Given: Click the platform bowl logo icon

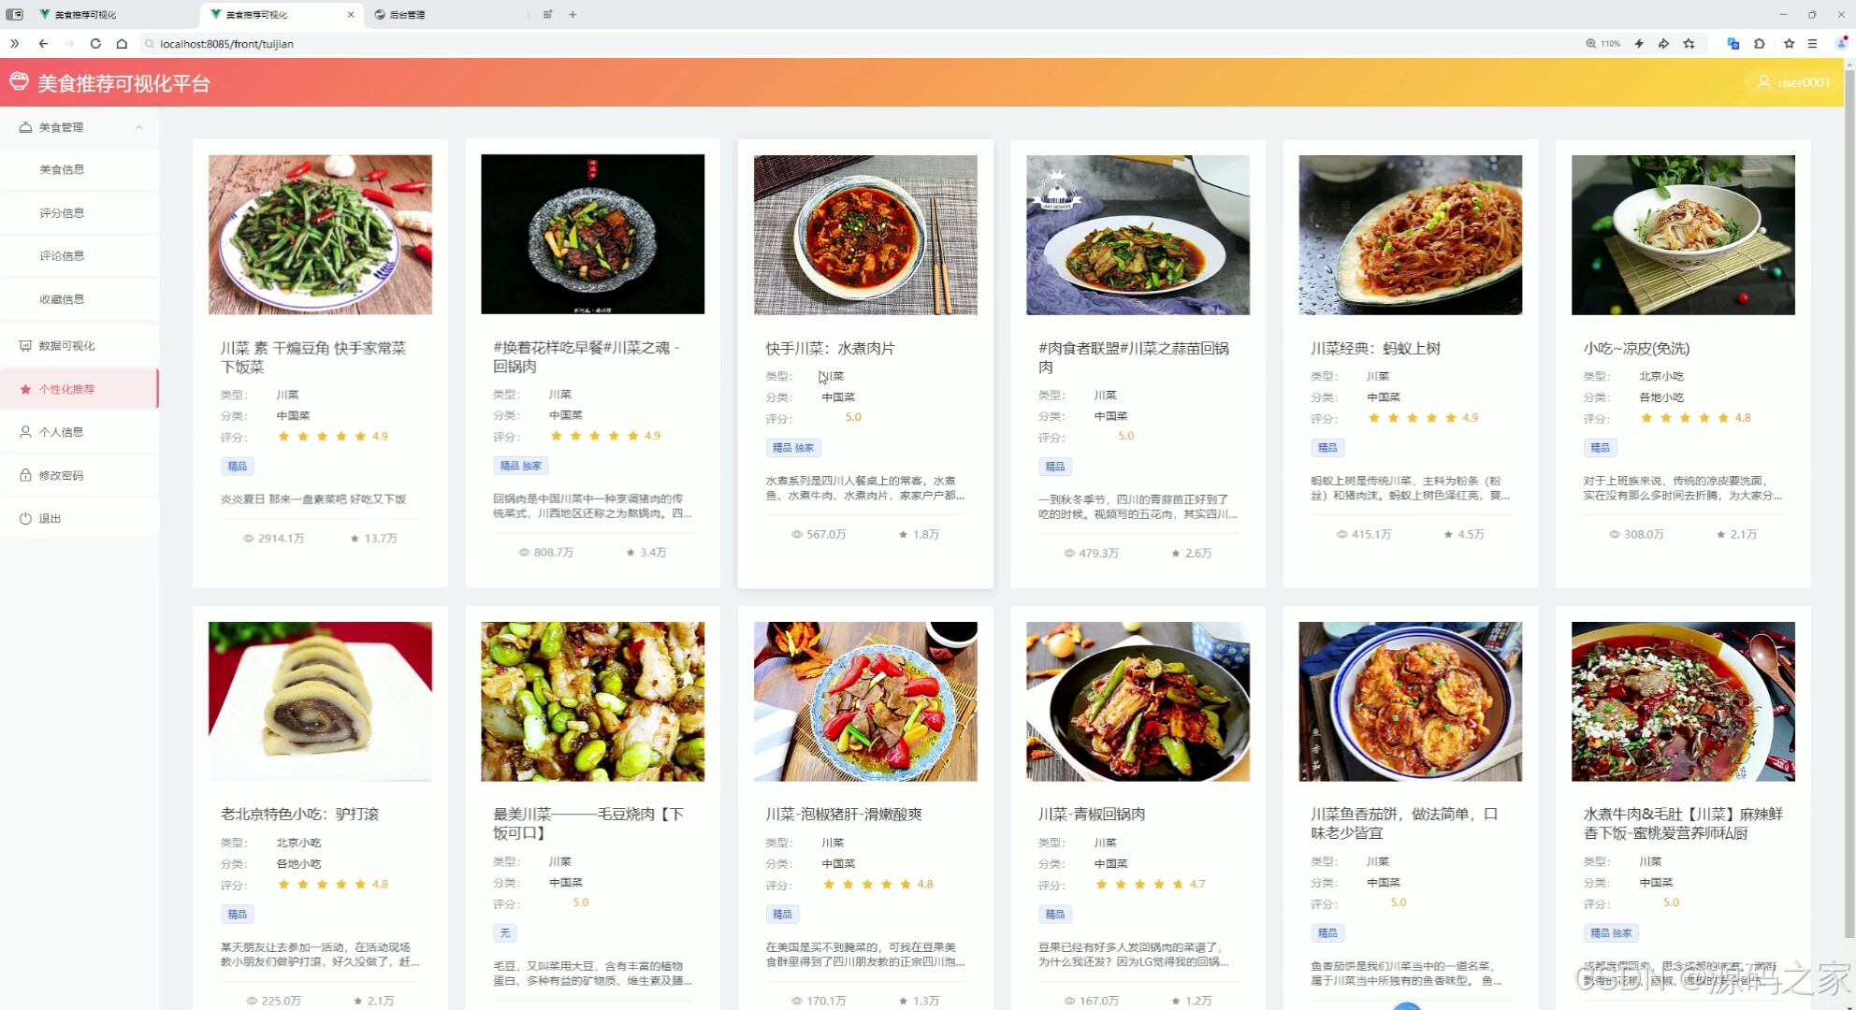Looking at the screenshot, I should click(x=19, y=82).
